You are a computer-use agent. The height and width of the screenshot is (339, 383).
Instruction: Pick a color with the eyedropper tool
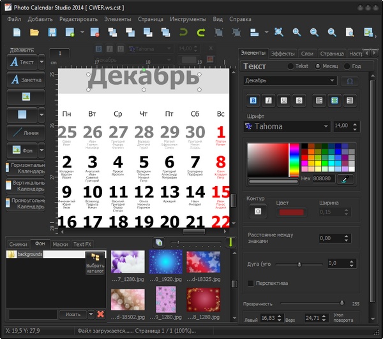click(345, 179)
